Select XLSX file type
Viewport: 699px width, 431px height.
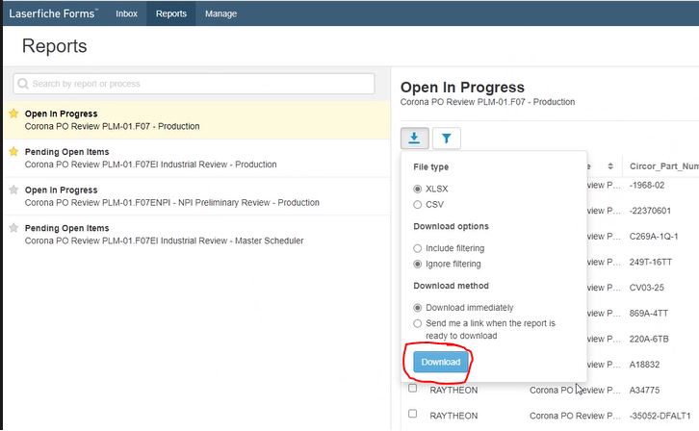(x=417, y=190)
